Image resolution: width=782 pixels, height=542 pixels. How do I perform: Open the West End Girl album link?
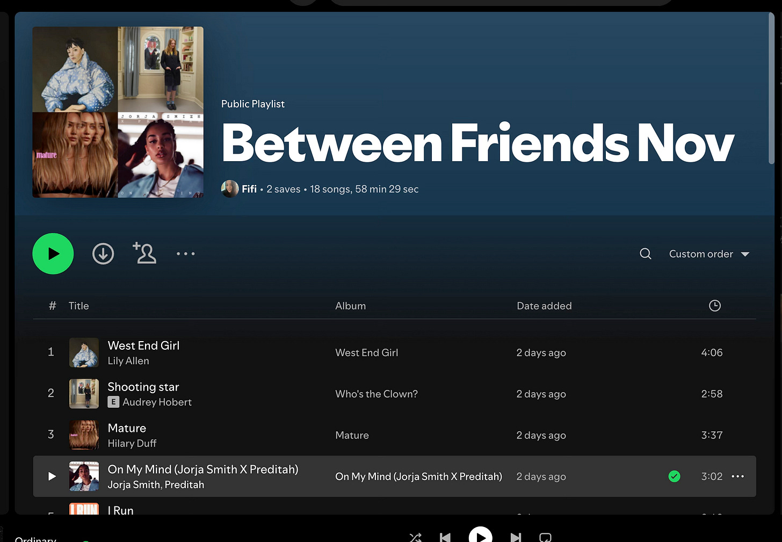click(367, 352)
